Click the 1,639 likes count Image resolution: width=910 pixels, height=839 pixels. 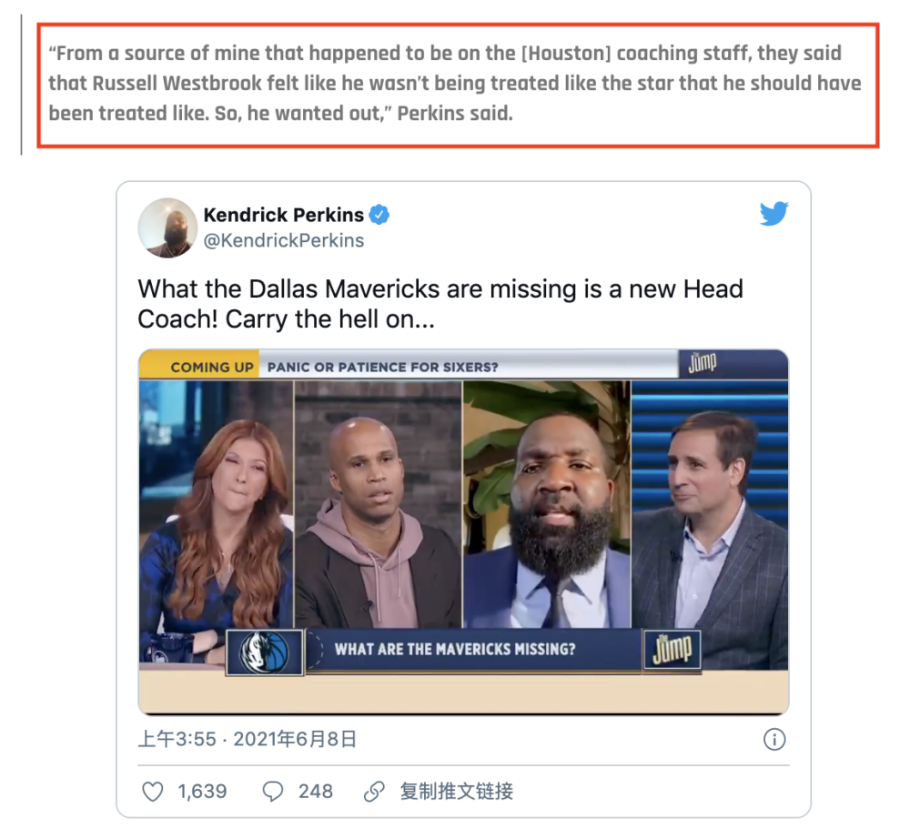tap(202, 792)
